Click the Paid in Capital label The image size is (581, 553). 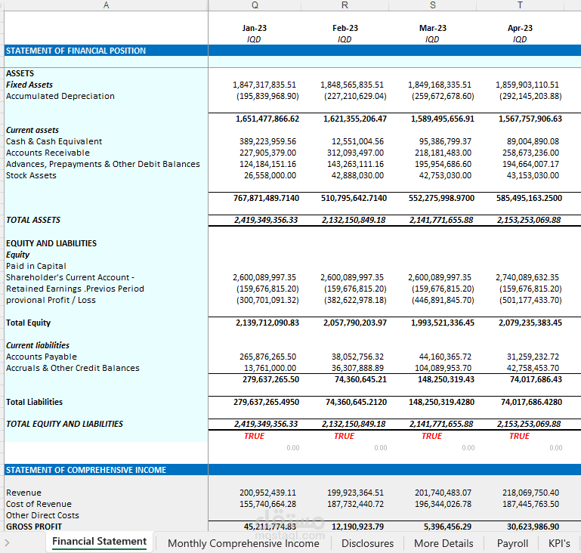pyautogui.click(x=36, y=267)
